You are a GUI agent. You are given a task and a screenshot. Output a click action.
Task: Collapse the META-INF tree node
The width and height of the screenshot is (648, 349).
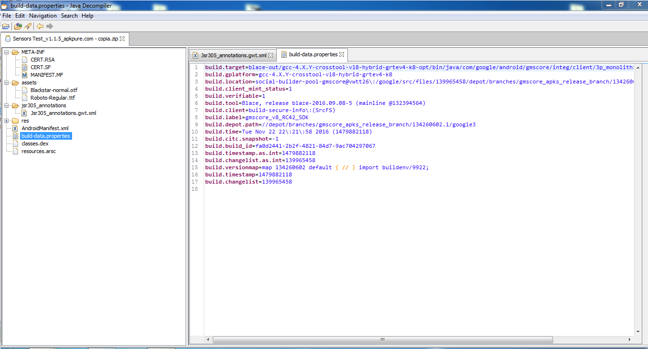click(7, 52)
